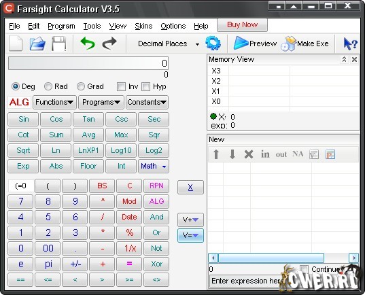Tick the Continue checkbox
The width and height of the screenshot is (365, 295).
[x=304, y=269]
